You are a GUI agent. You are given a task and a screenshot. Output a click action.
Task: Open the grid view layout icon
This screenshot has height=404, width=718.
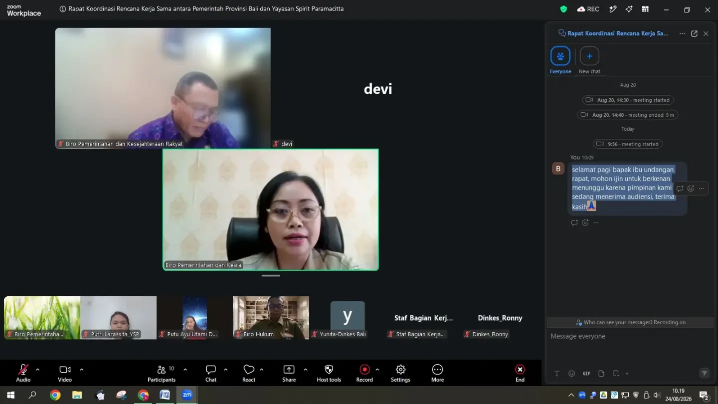645,9
